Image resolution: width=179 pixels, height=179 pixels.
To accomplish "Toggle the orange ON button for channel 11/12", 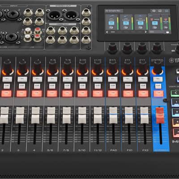I will 98,94.
